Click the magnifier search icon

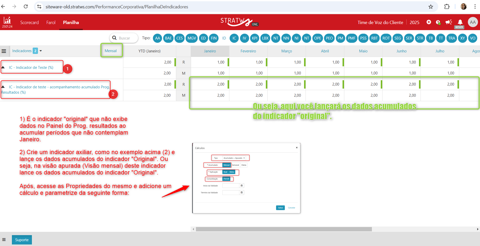click(114, 38)
